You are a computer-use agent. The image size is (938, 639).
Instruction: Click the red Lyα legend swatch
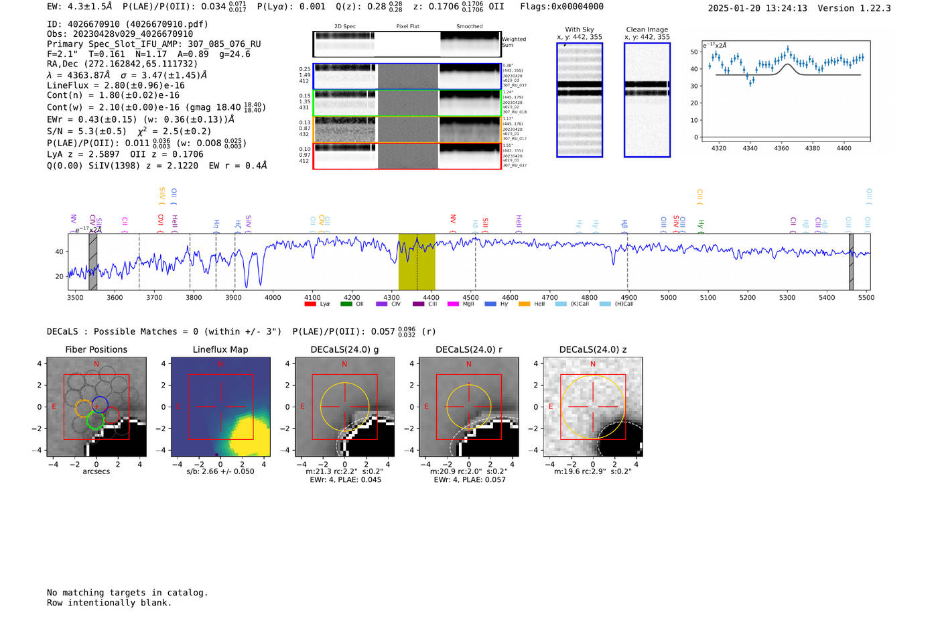310,304
